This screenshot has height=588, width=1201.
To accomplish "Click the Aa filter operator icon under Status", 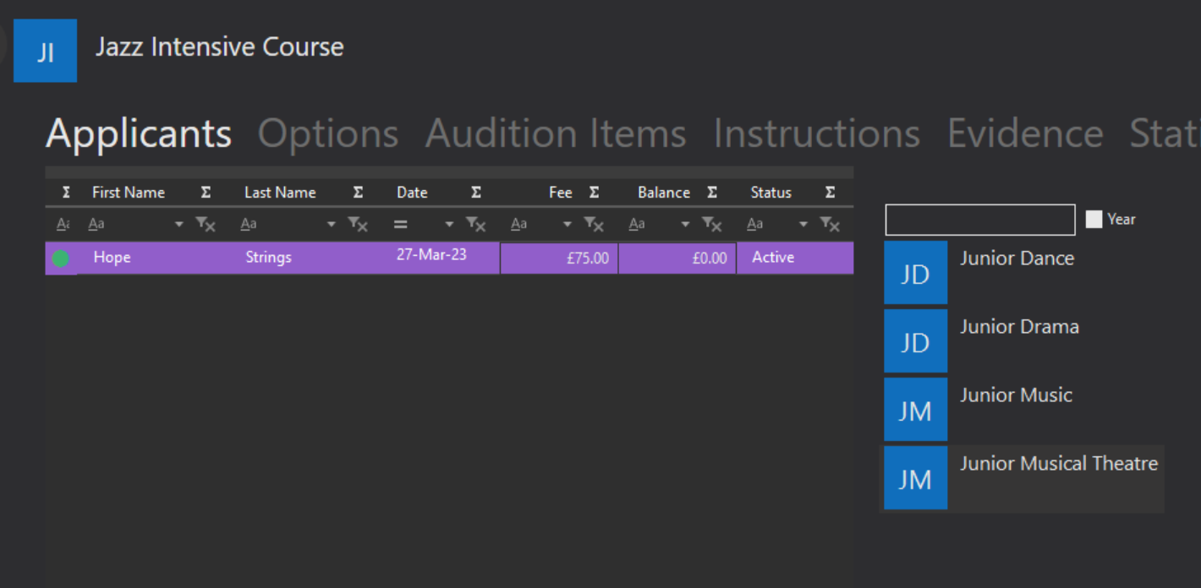I will click(755, 224).
